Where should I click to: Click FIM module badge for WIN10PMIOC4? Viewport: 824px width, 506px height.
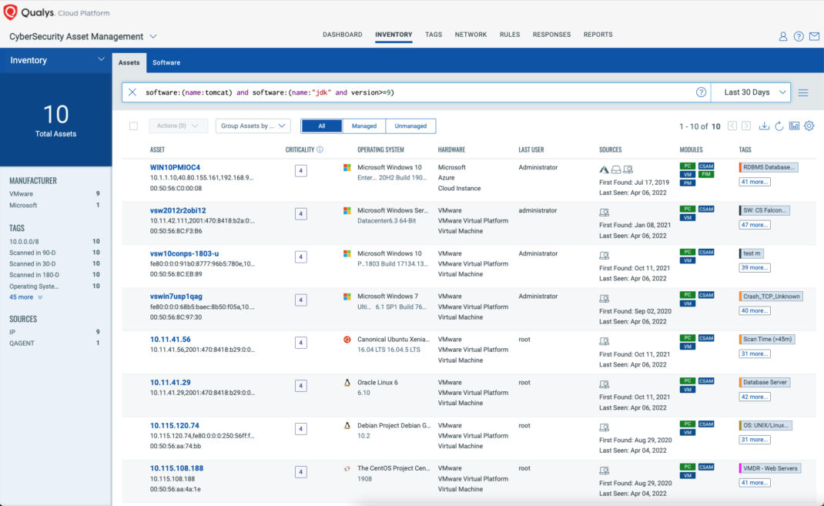706,175
